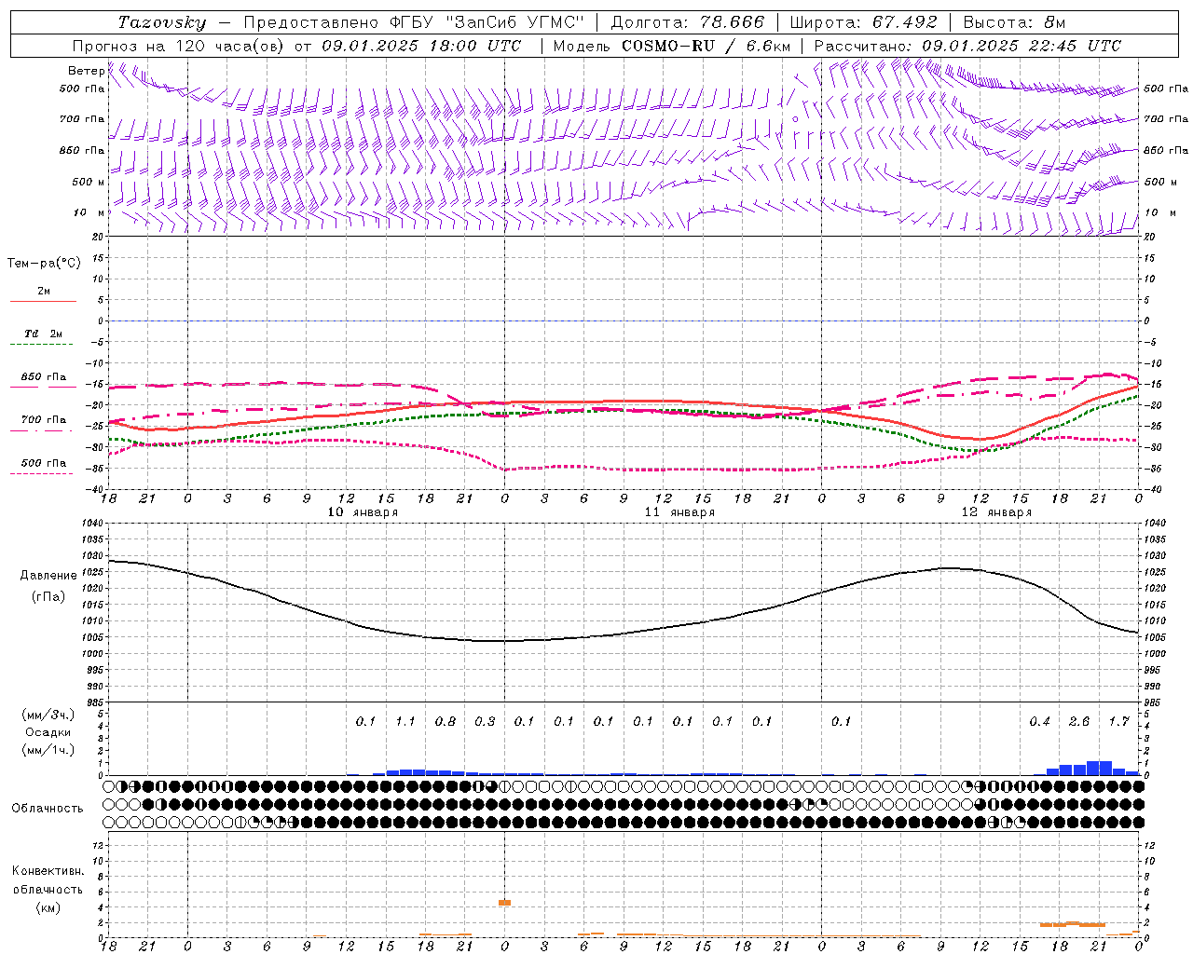Click the Широта: 67.492 header field
The width and height of the screenshot is (1193, 954).
[863, 22]
